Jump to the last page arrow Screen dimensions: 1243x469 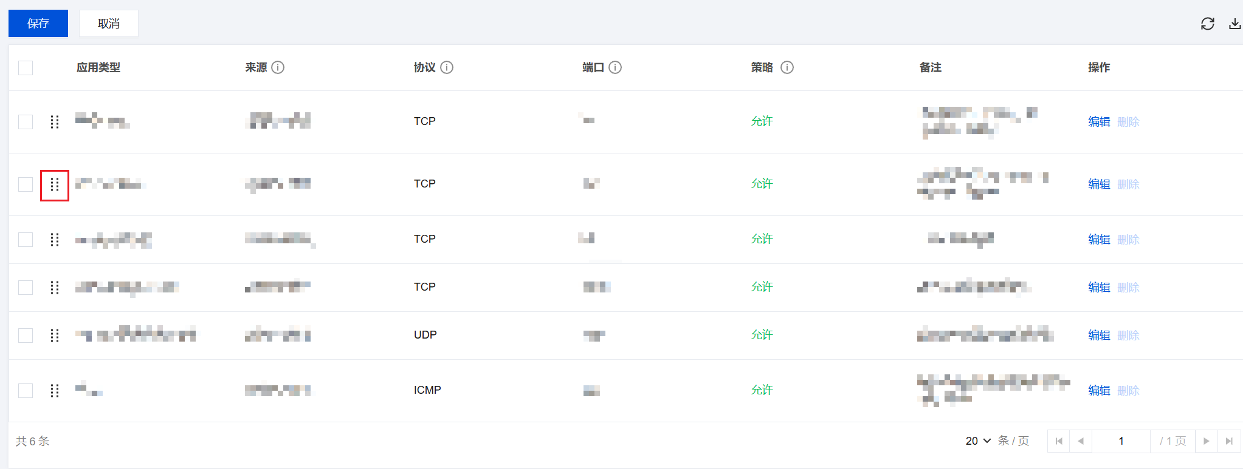click(1229, 441)
